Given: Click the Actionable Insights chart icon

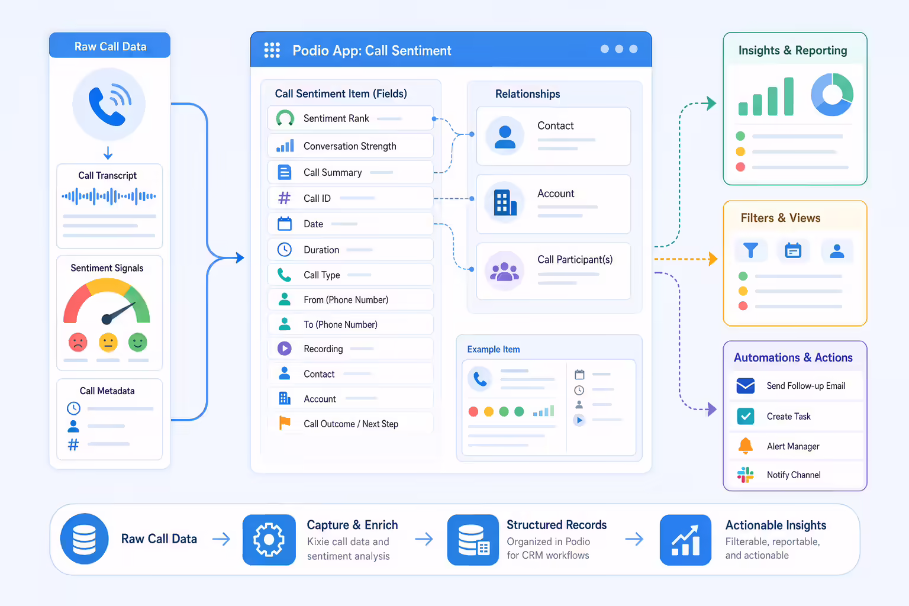Looking at the screenshot, I should click(685, 540).
